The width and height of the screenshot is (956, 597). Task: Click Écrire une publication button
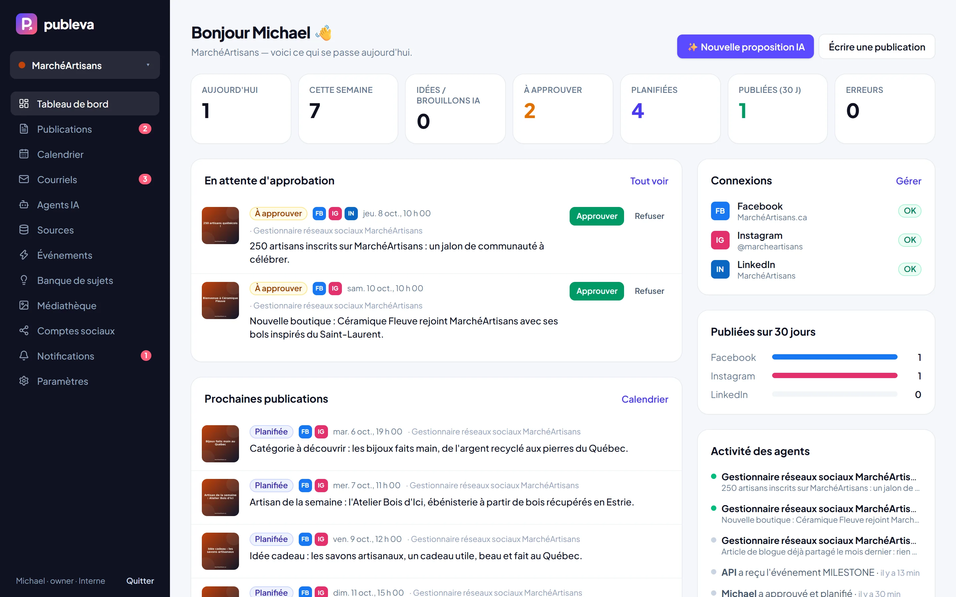pos(876,46)
